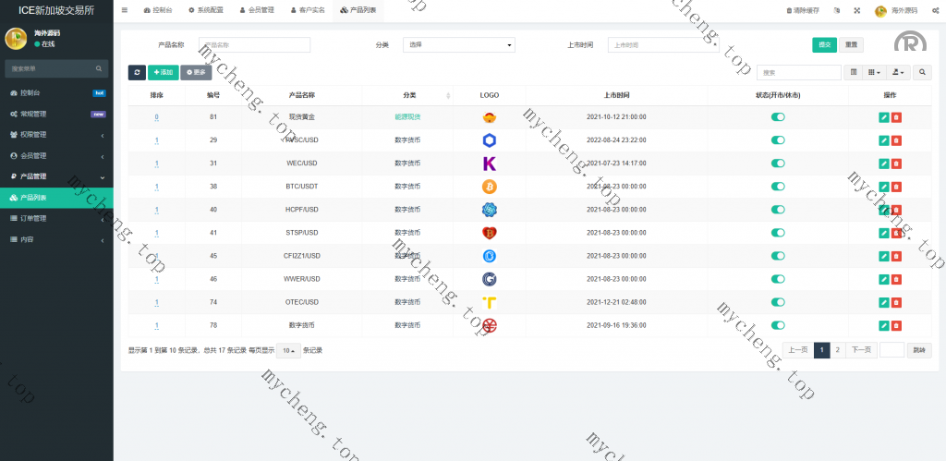Open 订单管理 in the sidebar menu
Viewport: 946px width, 461px height.
[56, 219]
